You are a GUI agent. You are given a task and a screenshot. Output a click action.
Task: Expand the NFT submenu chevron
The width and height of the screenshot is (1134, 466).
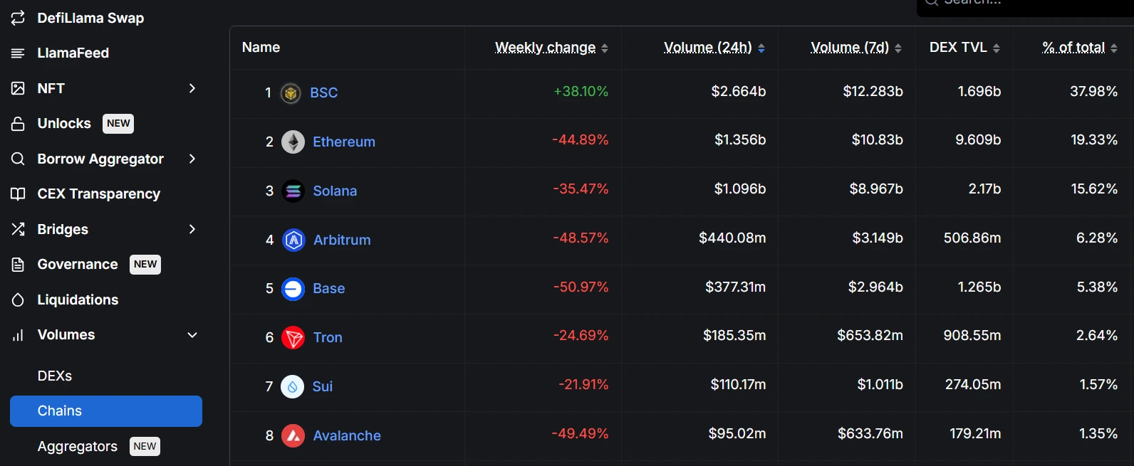[x=192, y=88]
